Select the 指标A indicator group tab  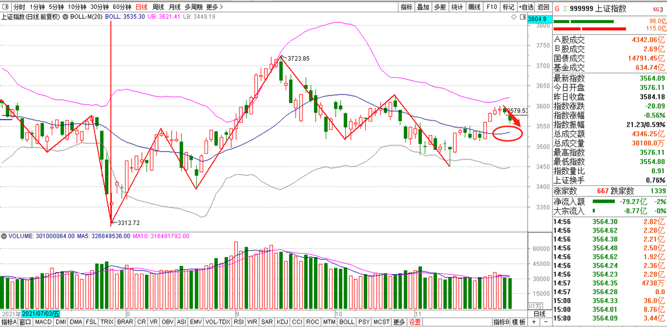9,322
